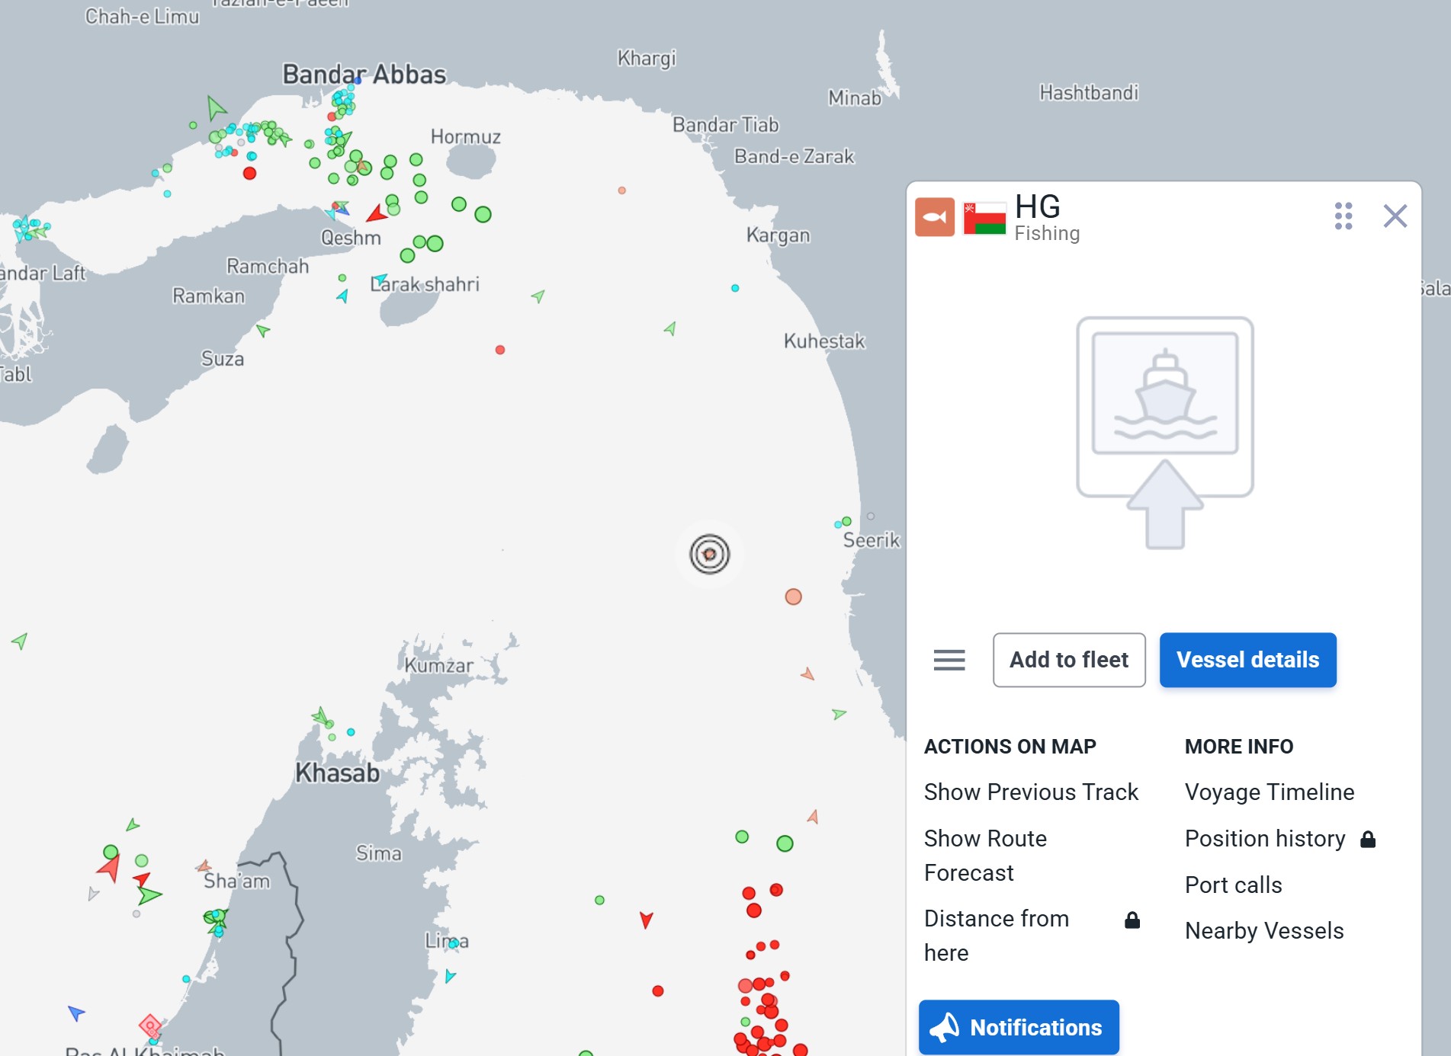1451x1056 pixels.
Task: Click the cyan dot vessel west of Kargan
Action: [735, 288]
